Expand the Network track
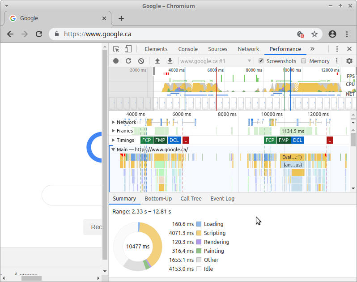This screenshot has width=357, height=282. click(x=113, y=122)
